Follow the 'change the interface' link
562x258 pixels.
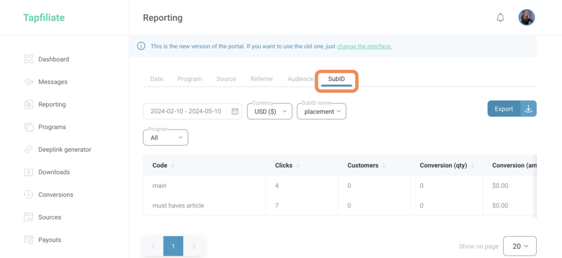[x=364, y=47]
